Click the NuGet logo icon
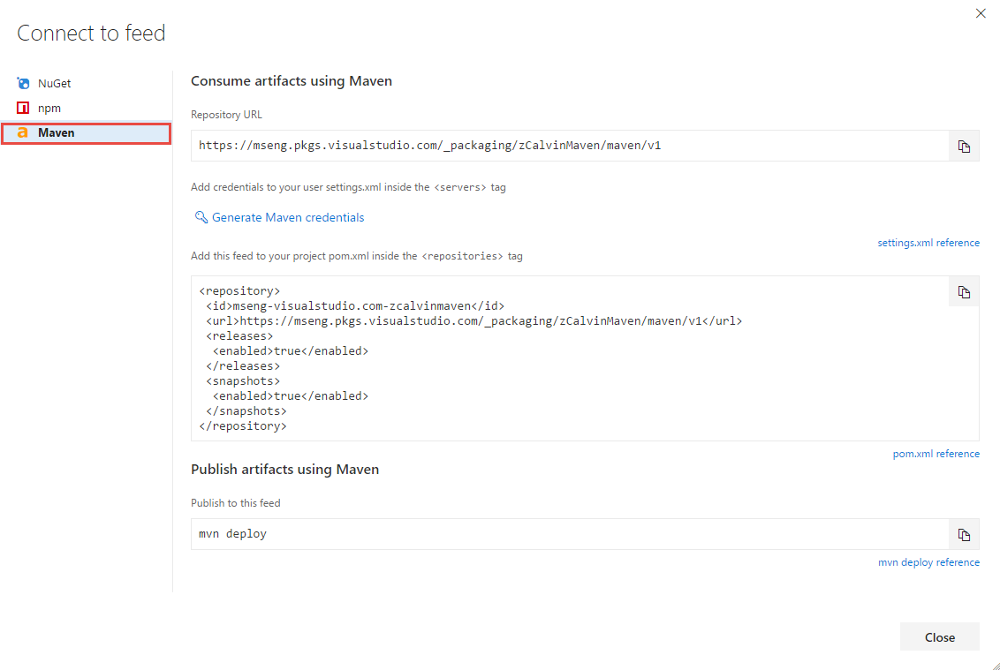Image resolution: width=1000 pixels, height=670 pixels. [24, 84]
